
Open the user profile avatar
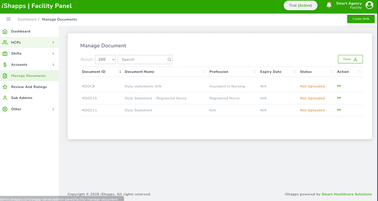click(x=369, y=5)
